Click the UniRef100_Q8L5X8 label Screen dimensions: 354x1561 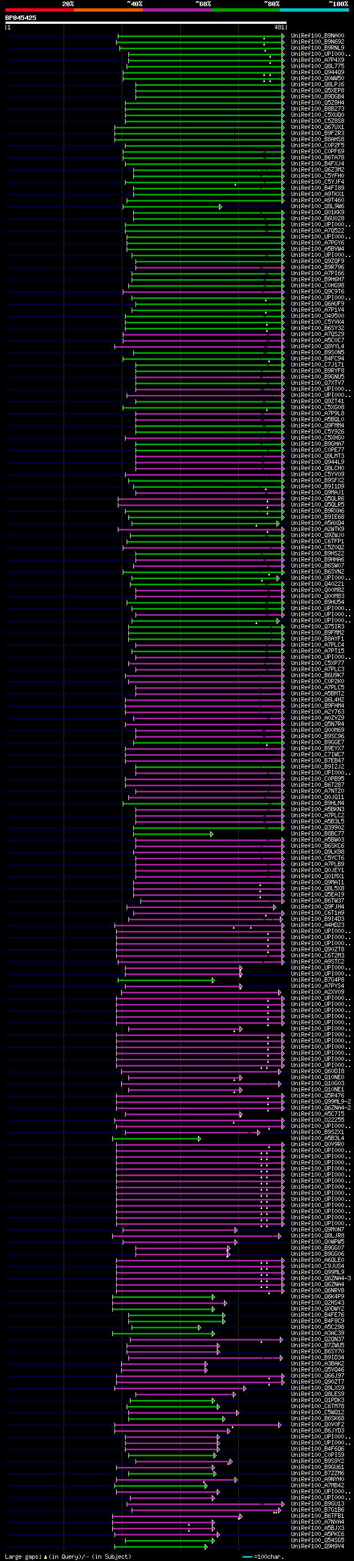point(317,888)
